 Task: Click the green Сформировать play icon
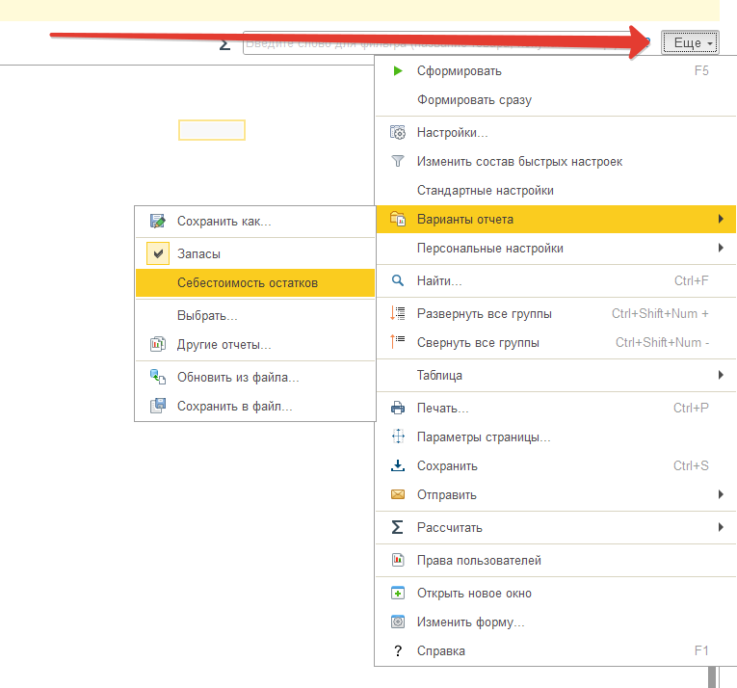[x=398, y=71]
